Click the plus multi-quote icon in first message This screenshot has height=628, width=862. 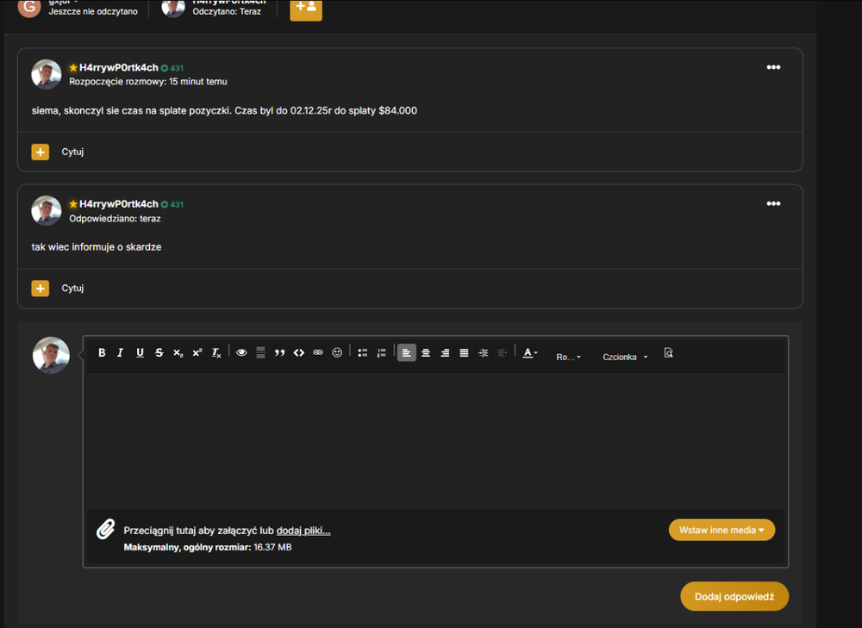point(41,152)
